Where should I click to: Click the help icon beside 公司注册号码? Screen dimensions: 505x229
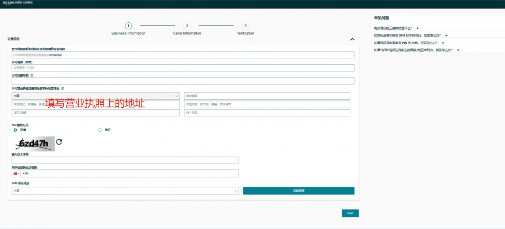pyautogui.click(x=32, y=75)
